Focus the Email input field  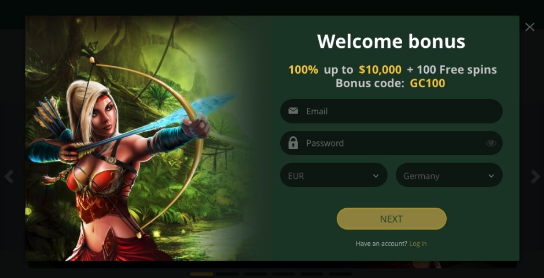pos(391,111)
